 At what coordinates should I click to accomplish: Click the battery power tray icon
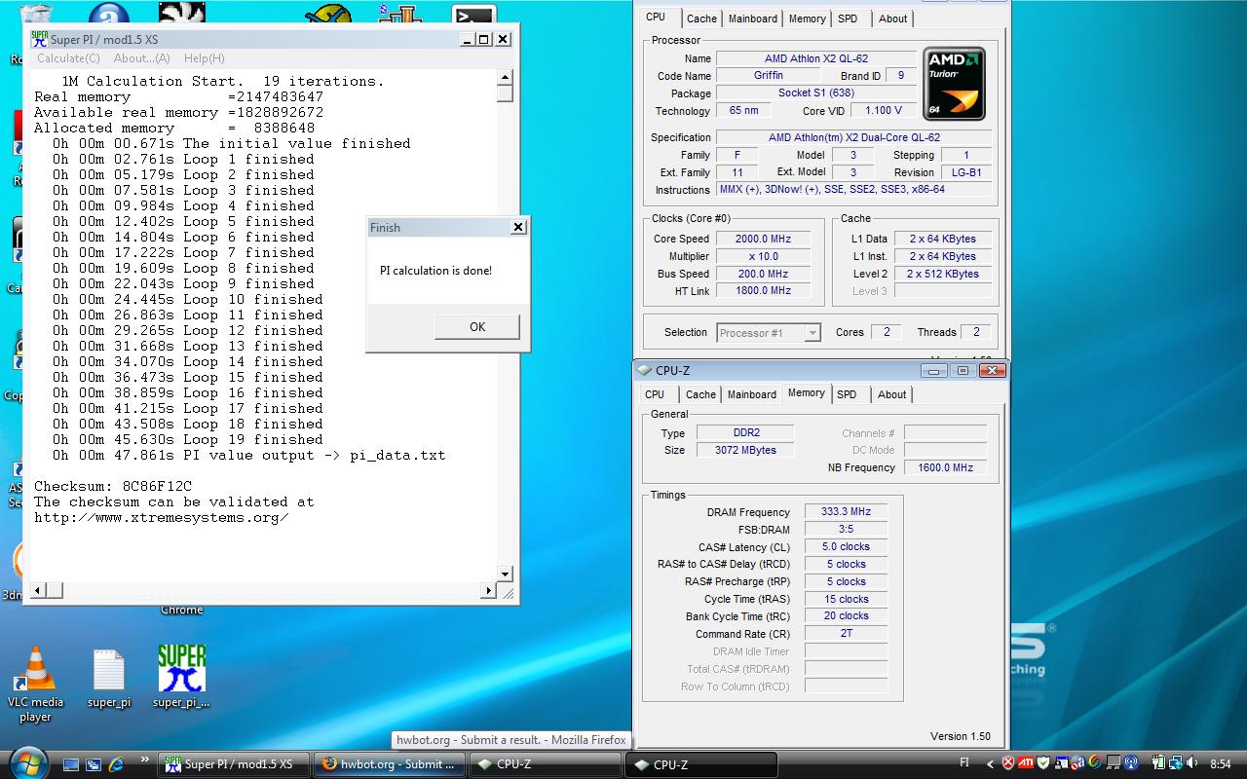pos(1158,762)
